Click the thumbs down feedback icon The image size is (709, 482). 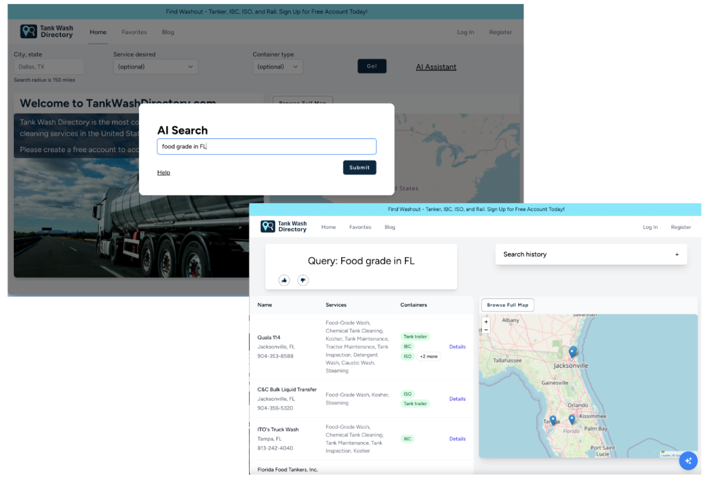click(x=302, y=280)
